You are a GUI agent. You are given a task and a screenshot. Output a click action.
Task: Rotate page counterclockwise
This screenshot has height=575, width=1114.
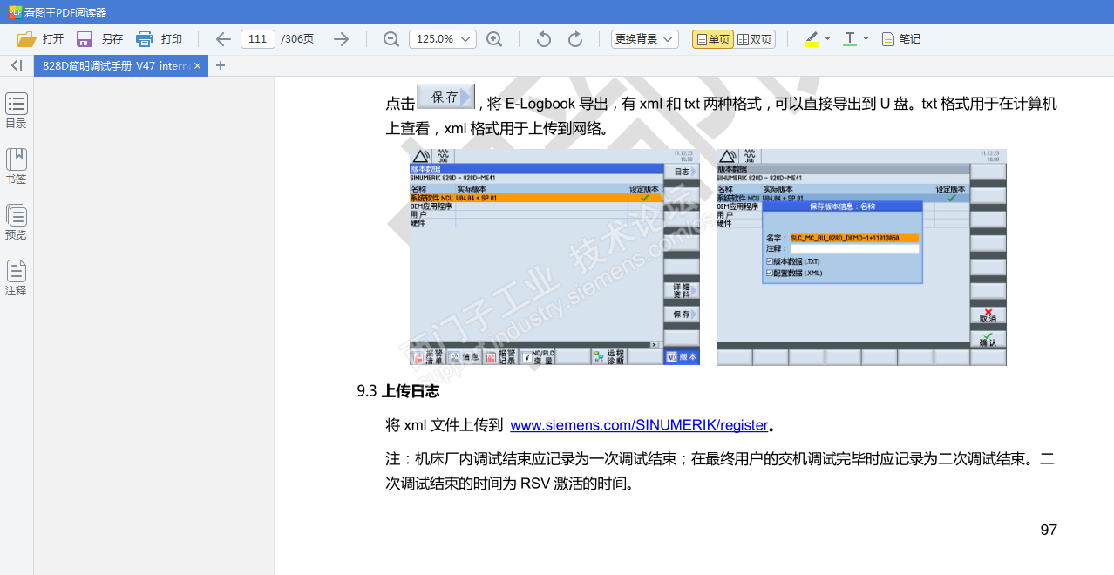[x=544, y=39]
